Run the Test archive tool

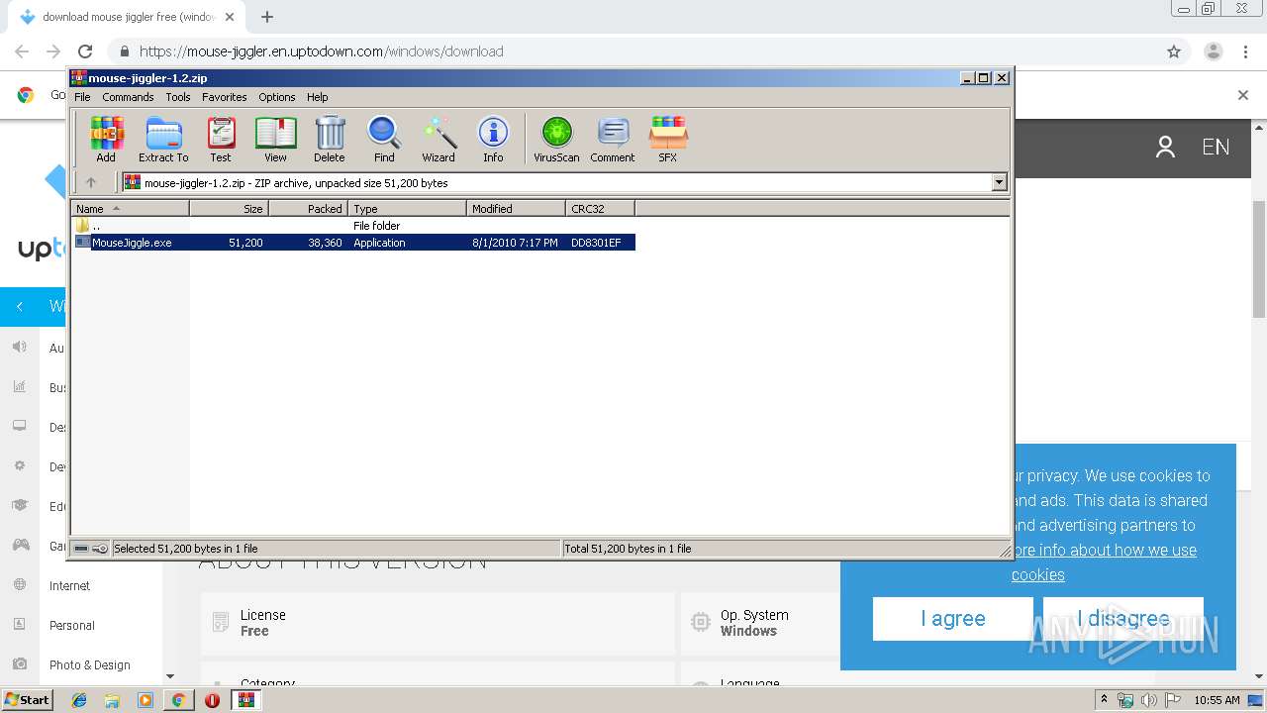tap(221, 139)
